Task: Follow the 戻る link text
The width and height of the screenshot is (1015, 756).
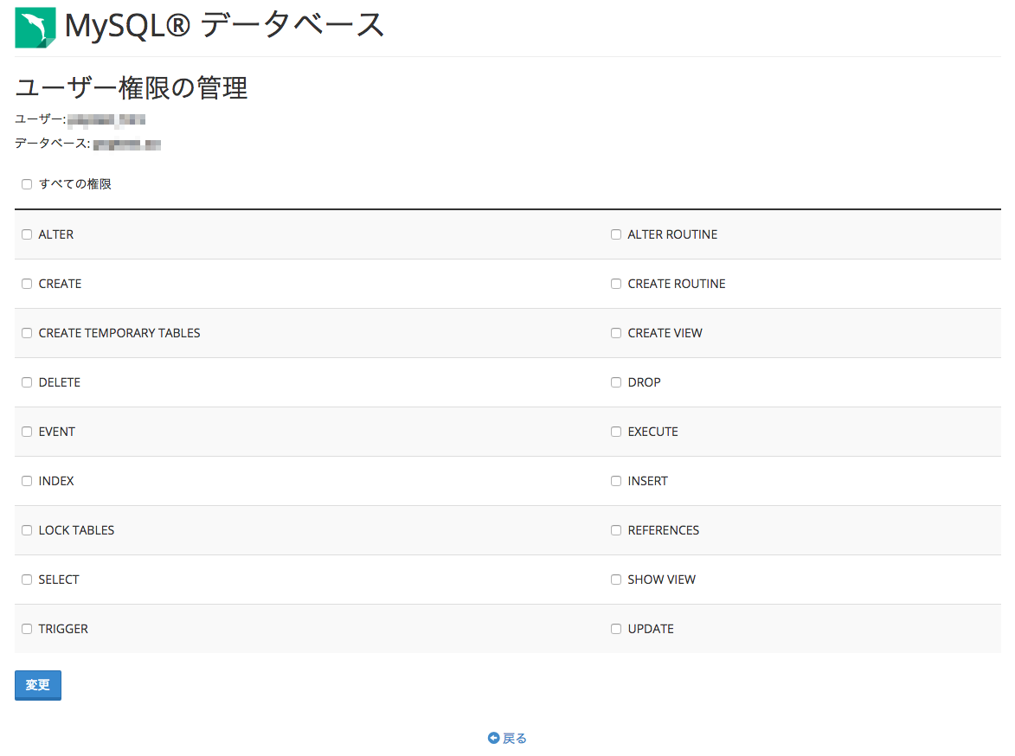Action: pos(515,738)
